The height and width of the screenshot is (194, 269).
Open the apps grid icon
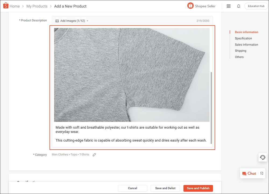point(228,6)
